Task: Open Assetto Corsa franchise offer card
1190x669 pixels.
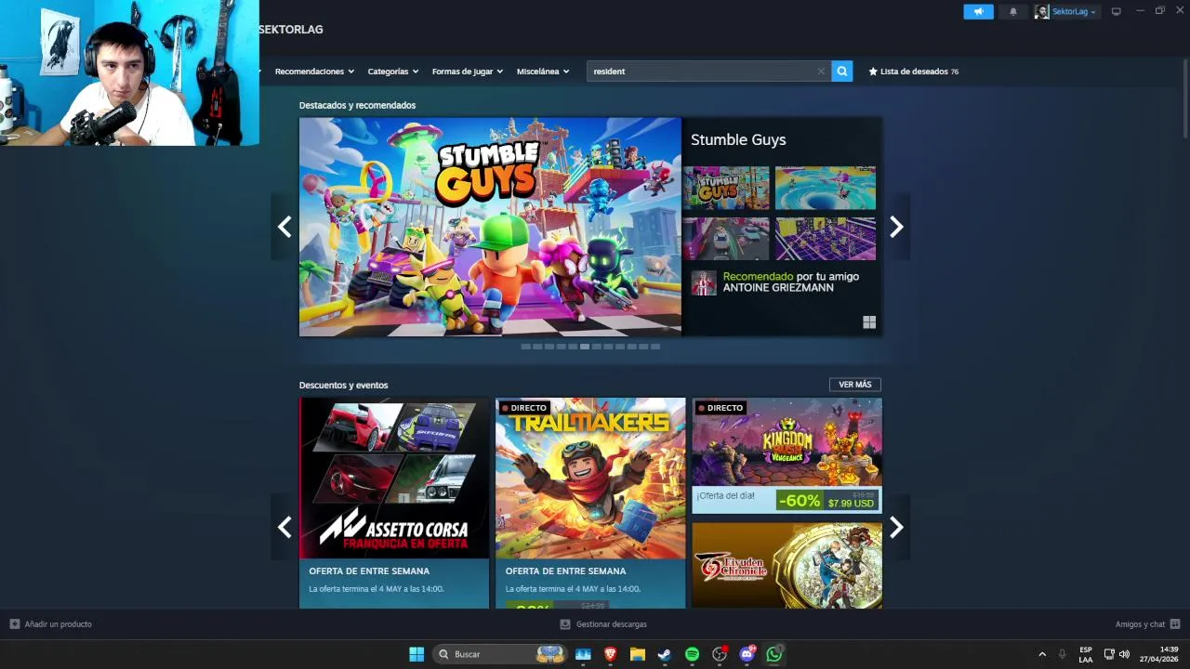Action: (x=394, y=503)
